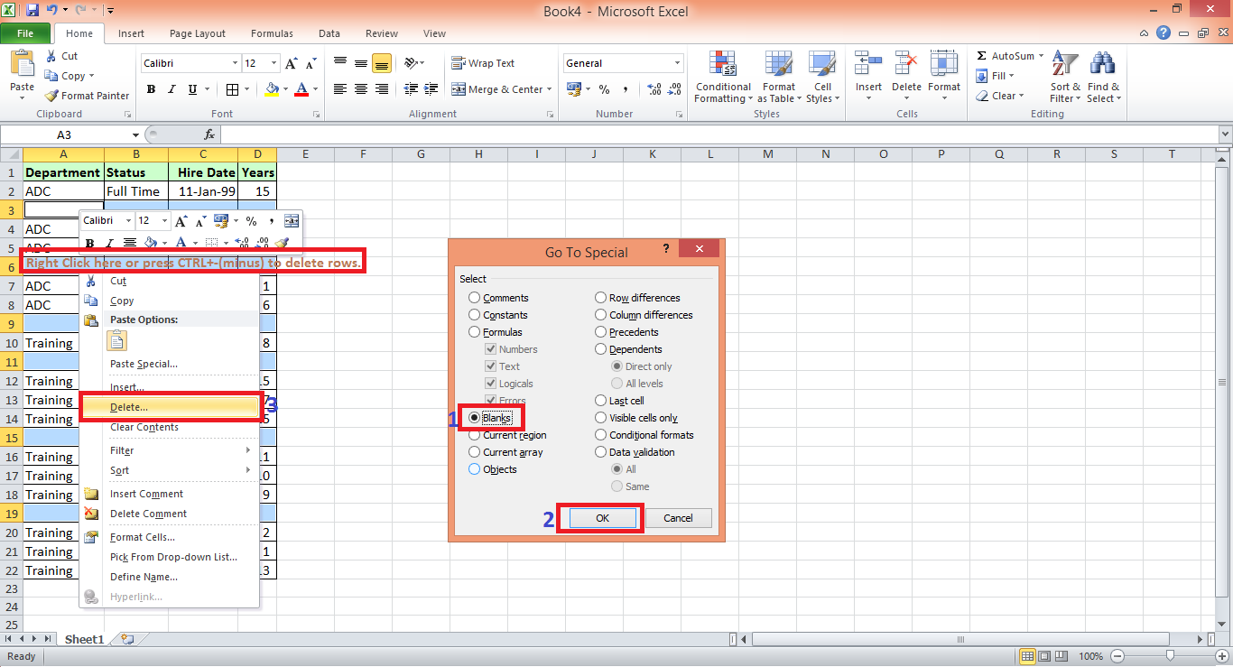Select the Comments radio button

coord(474,297)
